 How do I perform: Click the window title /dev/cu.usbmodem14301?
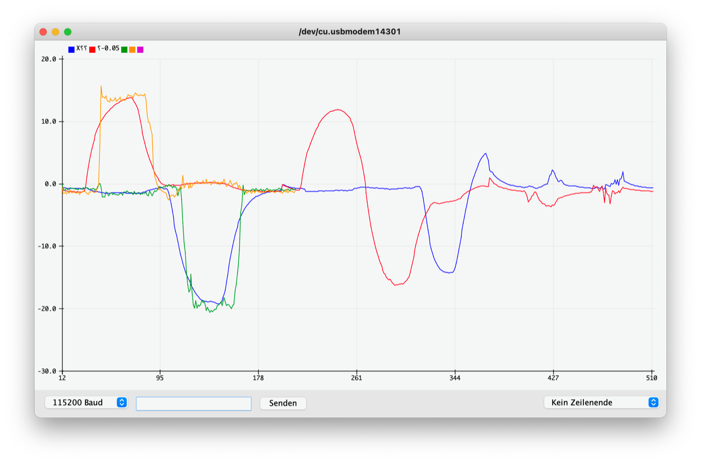pyautogui.click(x=350, y=32)
